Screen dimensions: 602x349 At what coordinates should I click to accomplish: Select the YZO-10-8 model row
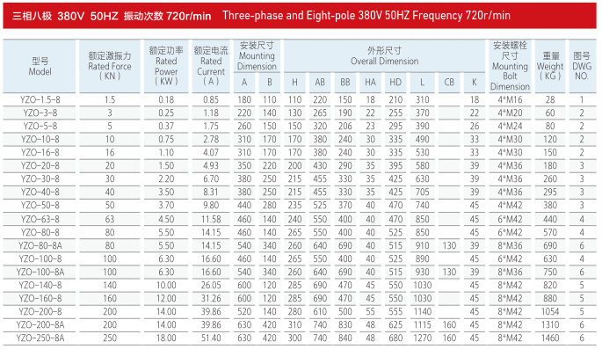click(300, 140)
